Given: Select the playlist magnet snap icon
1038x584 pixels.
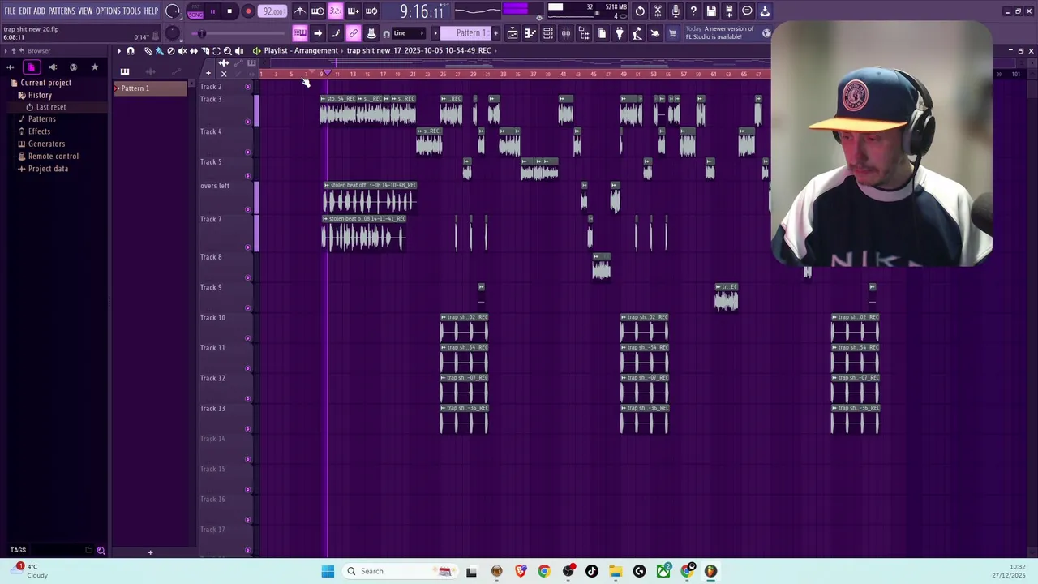Looking at the screenshot, I should 131,51.
